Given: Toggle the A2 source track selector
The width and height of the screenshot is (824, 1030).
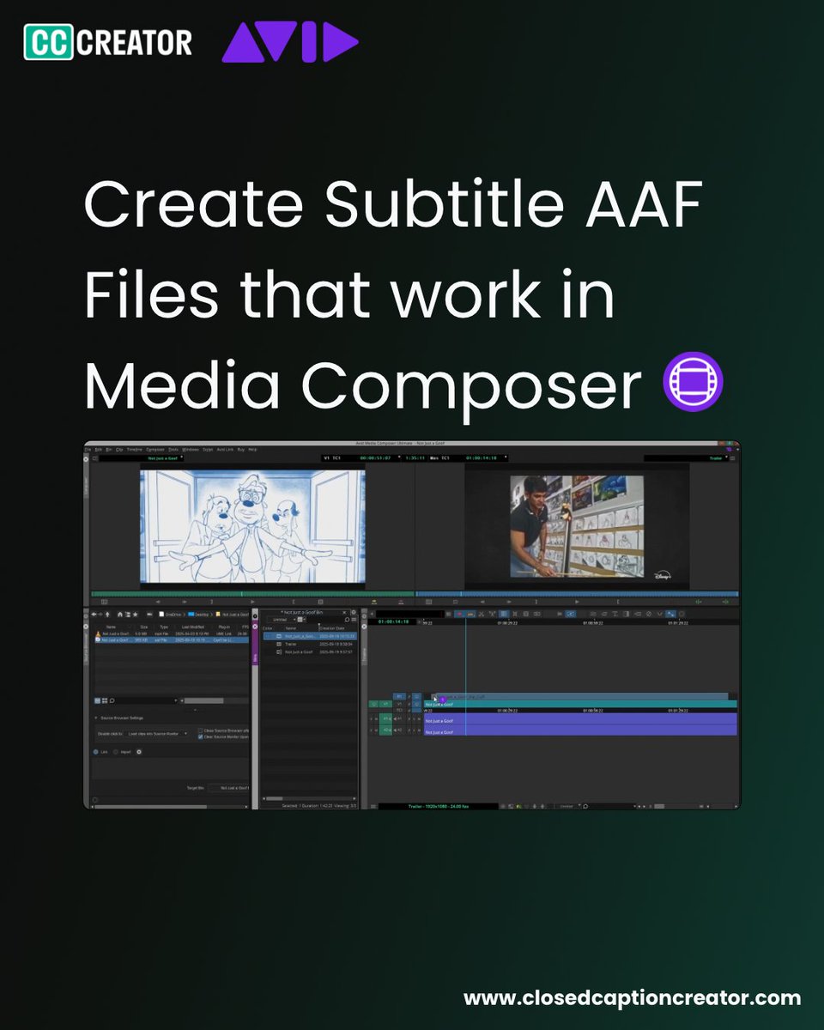Looking at the screenshot, I should (385, 730).
